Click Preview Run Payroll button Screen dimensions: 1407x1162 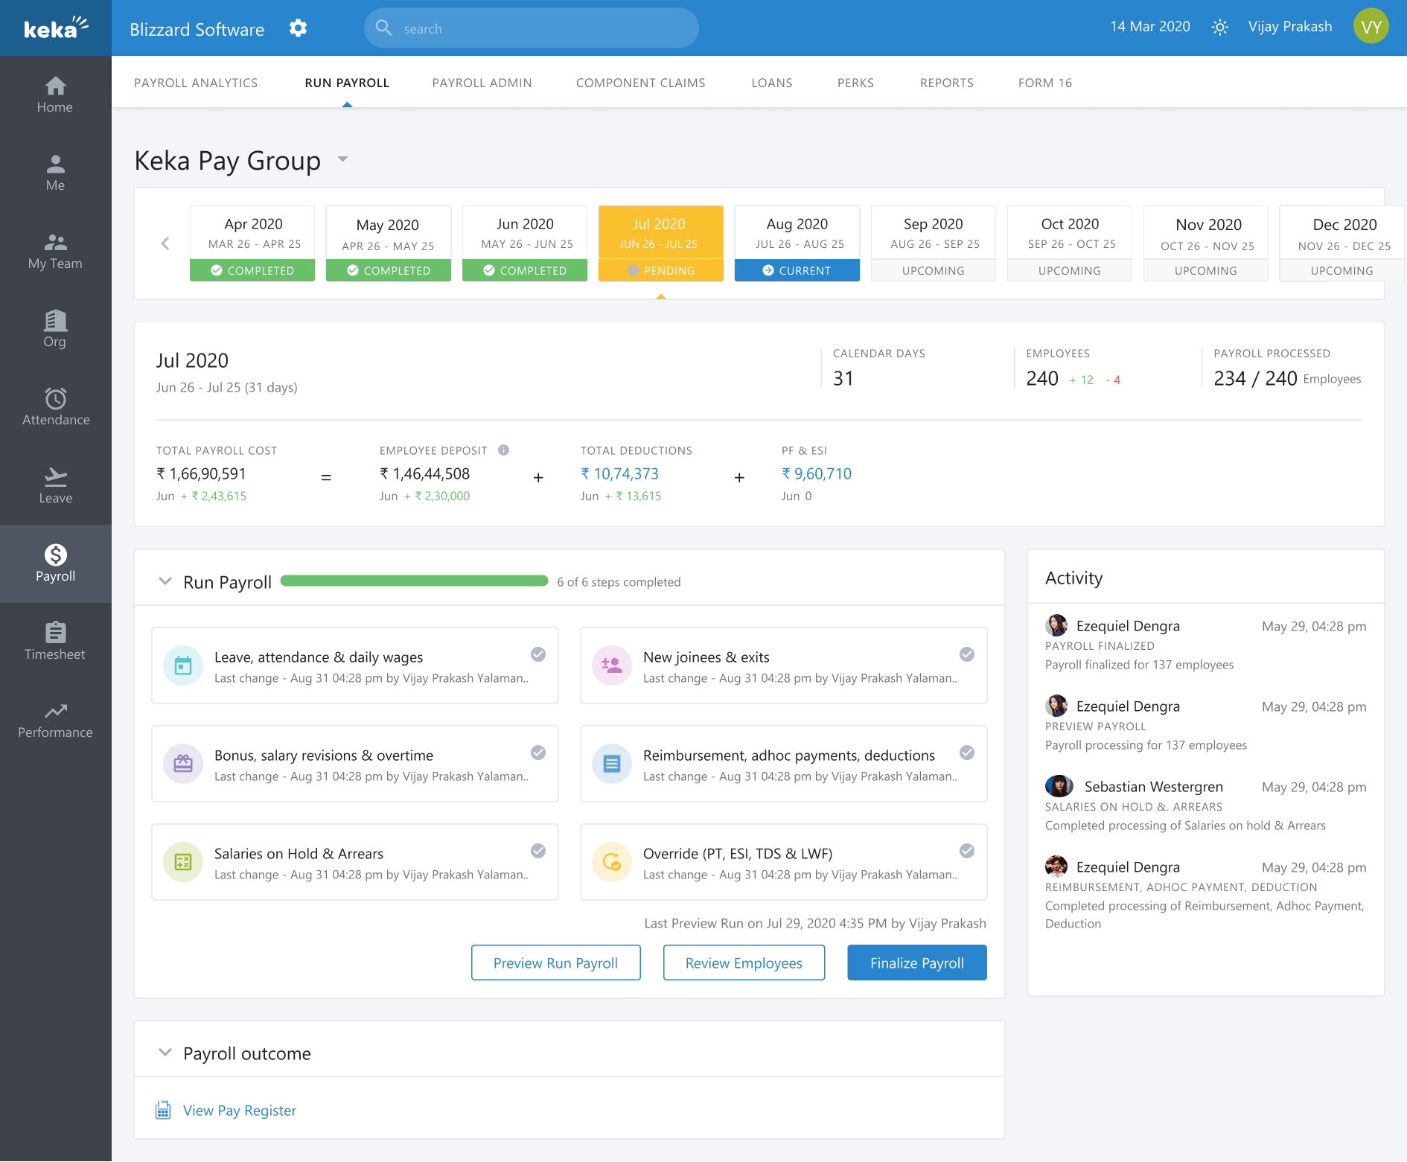click(556, 963)
